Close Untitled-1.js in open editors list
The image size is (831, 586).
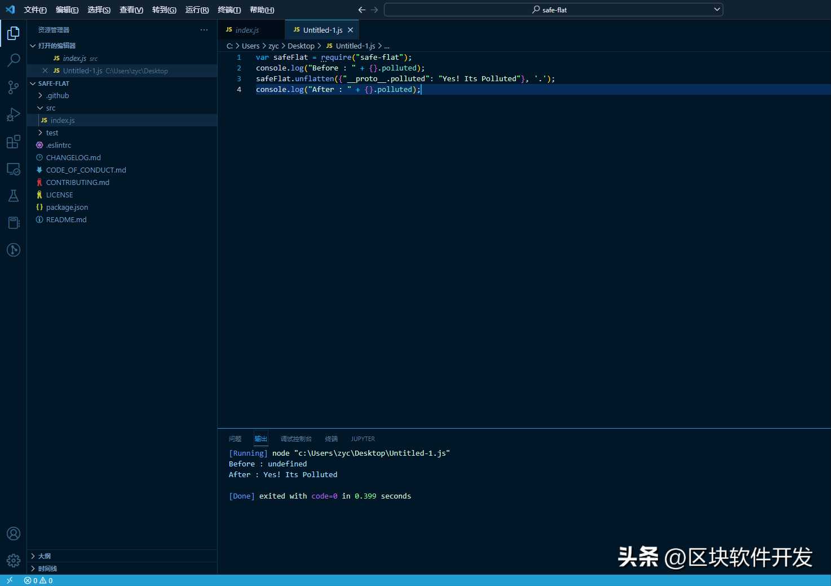coord(45,71)
